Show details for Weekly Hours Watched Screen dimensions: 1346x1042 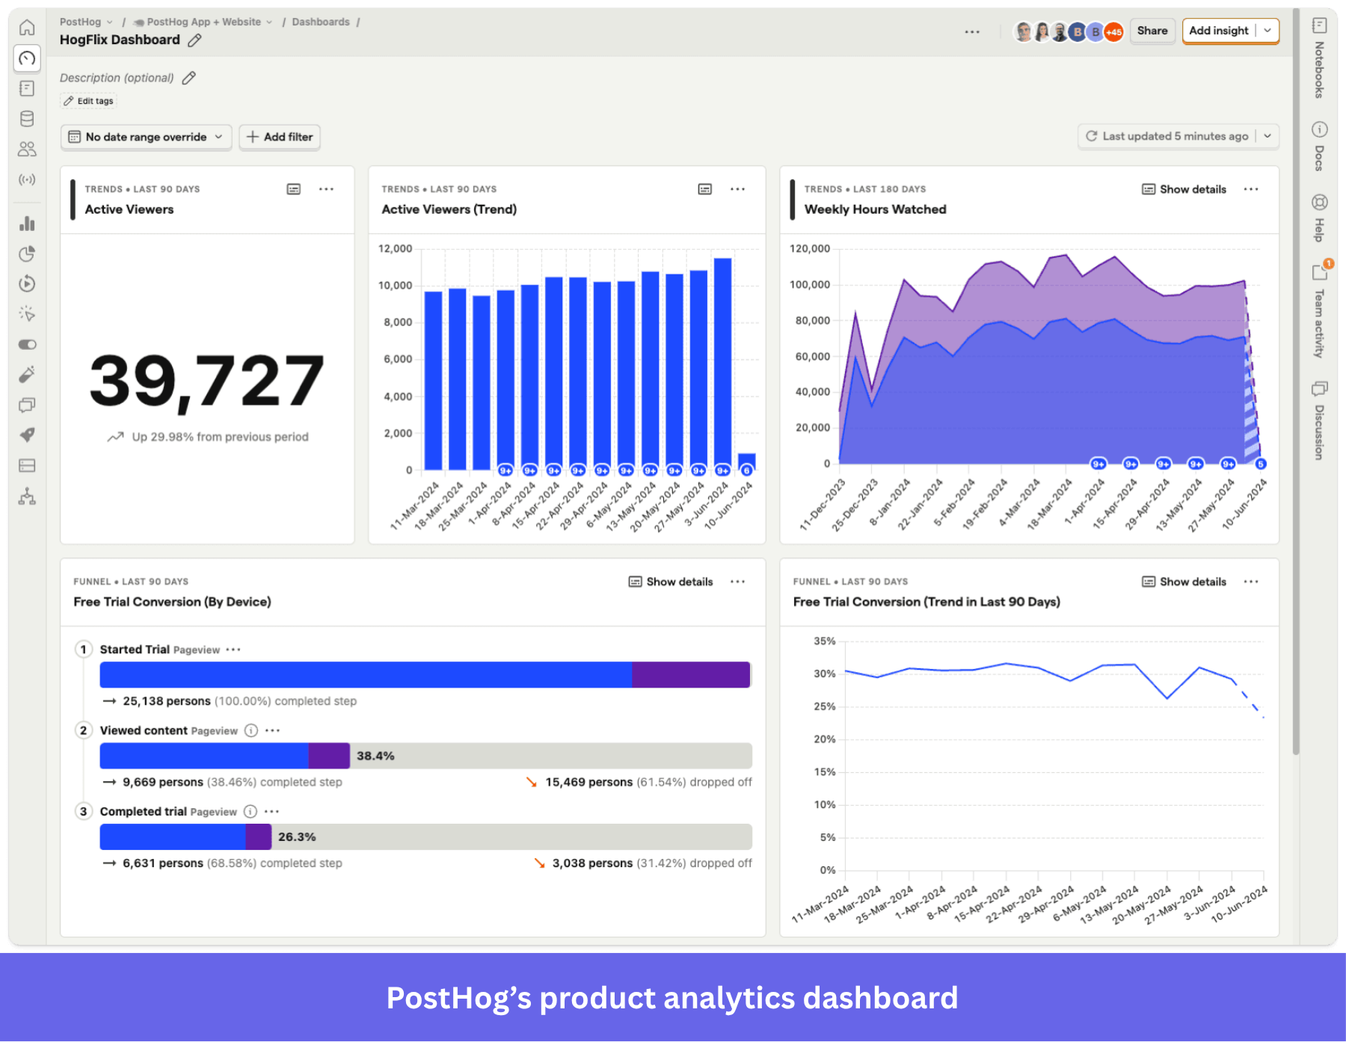point(1184,189)
